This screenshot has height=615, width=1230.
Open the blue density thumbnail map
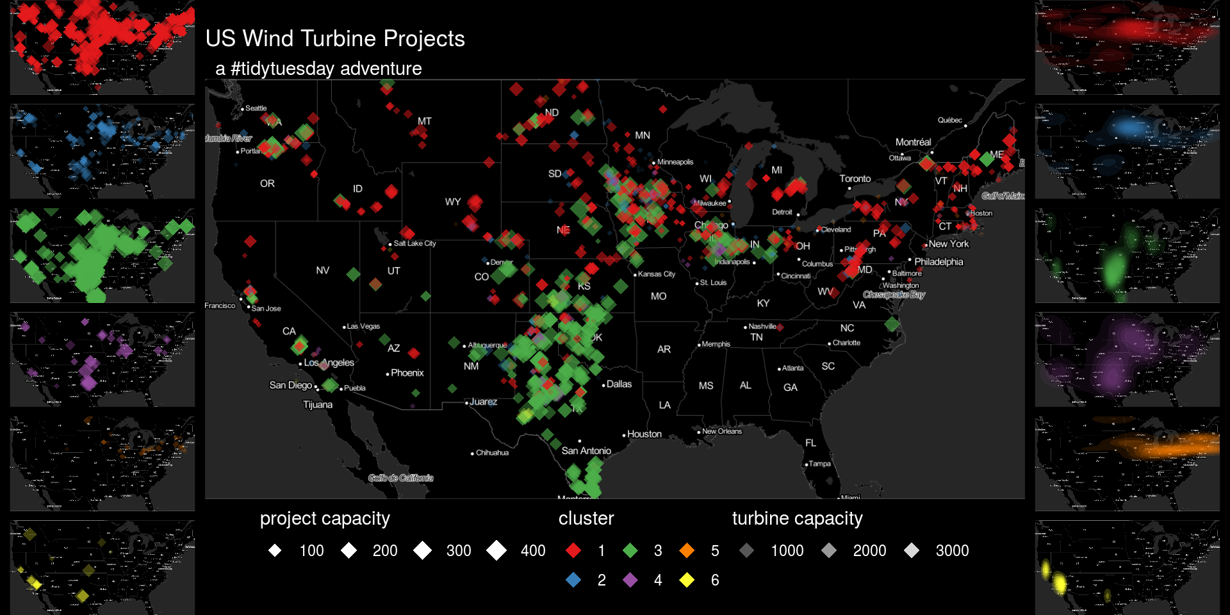(x=1127, y=151)
